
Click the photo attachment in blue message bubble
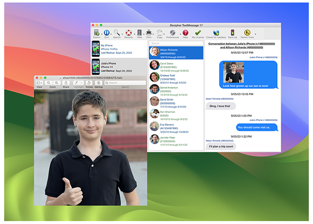pos(233,72)
